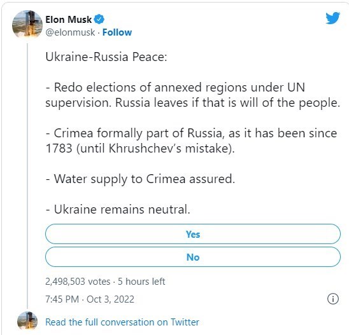Click the 'Water supply to Crimea assured' line

tap(140, 179)
